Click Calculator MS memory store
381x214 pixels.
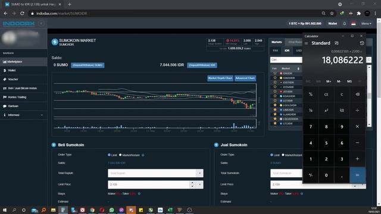coord(349,81)
